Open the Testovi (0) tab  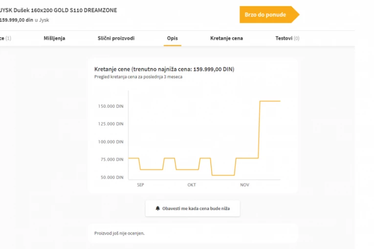click(287, 38)
